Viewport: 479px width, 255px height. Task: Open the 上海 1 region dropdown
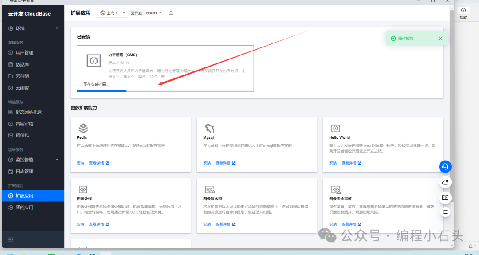pos(112,13)
